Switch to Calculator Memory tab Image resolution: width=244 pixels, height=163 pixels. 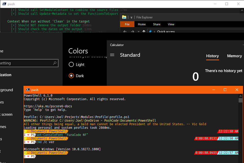tap(235, 56)
